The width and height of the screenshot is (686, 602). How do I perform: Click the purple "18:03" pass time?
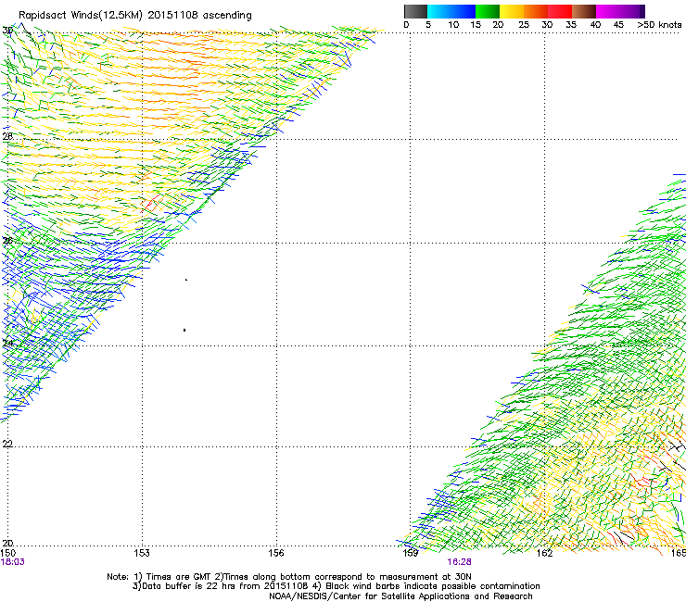[13, 562]
